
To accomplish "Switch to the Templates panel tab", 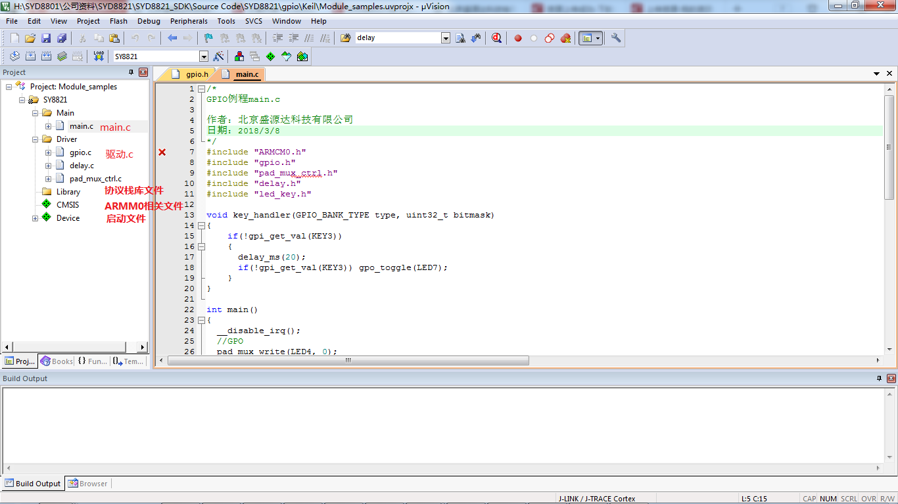I will (x=128, y=361).
